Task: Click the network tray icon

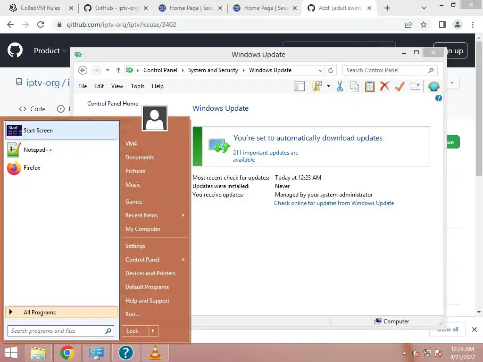Action: click(427, 353)
